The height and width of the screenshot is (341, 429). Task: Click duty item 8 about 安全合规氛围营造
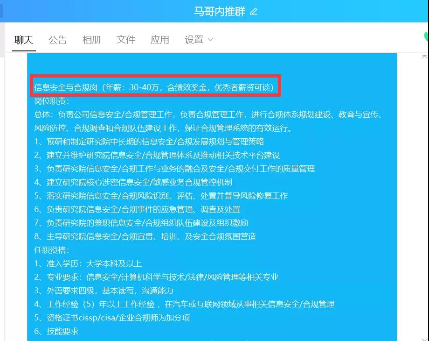[x=145, y=237]
